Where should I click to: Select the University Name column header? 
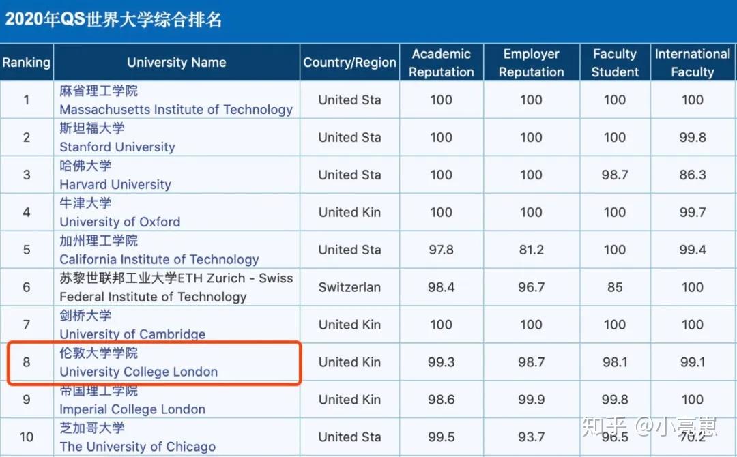click(x=177, y=63)
